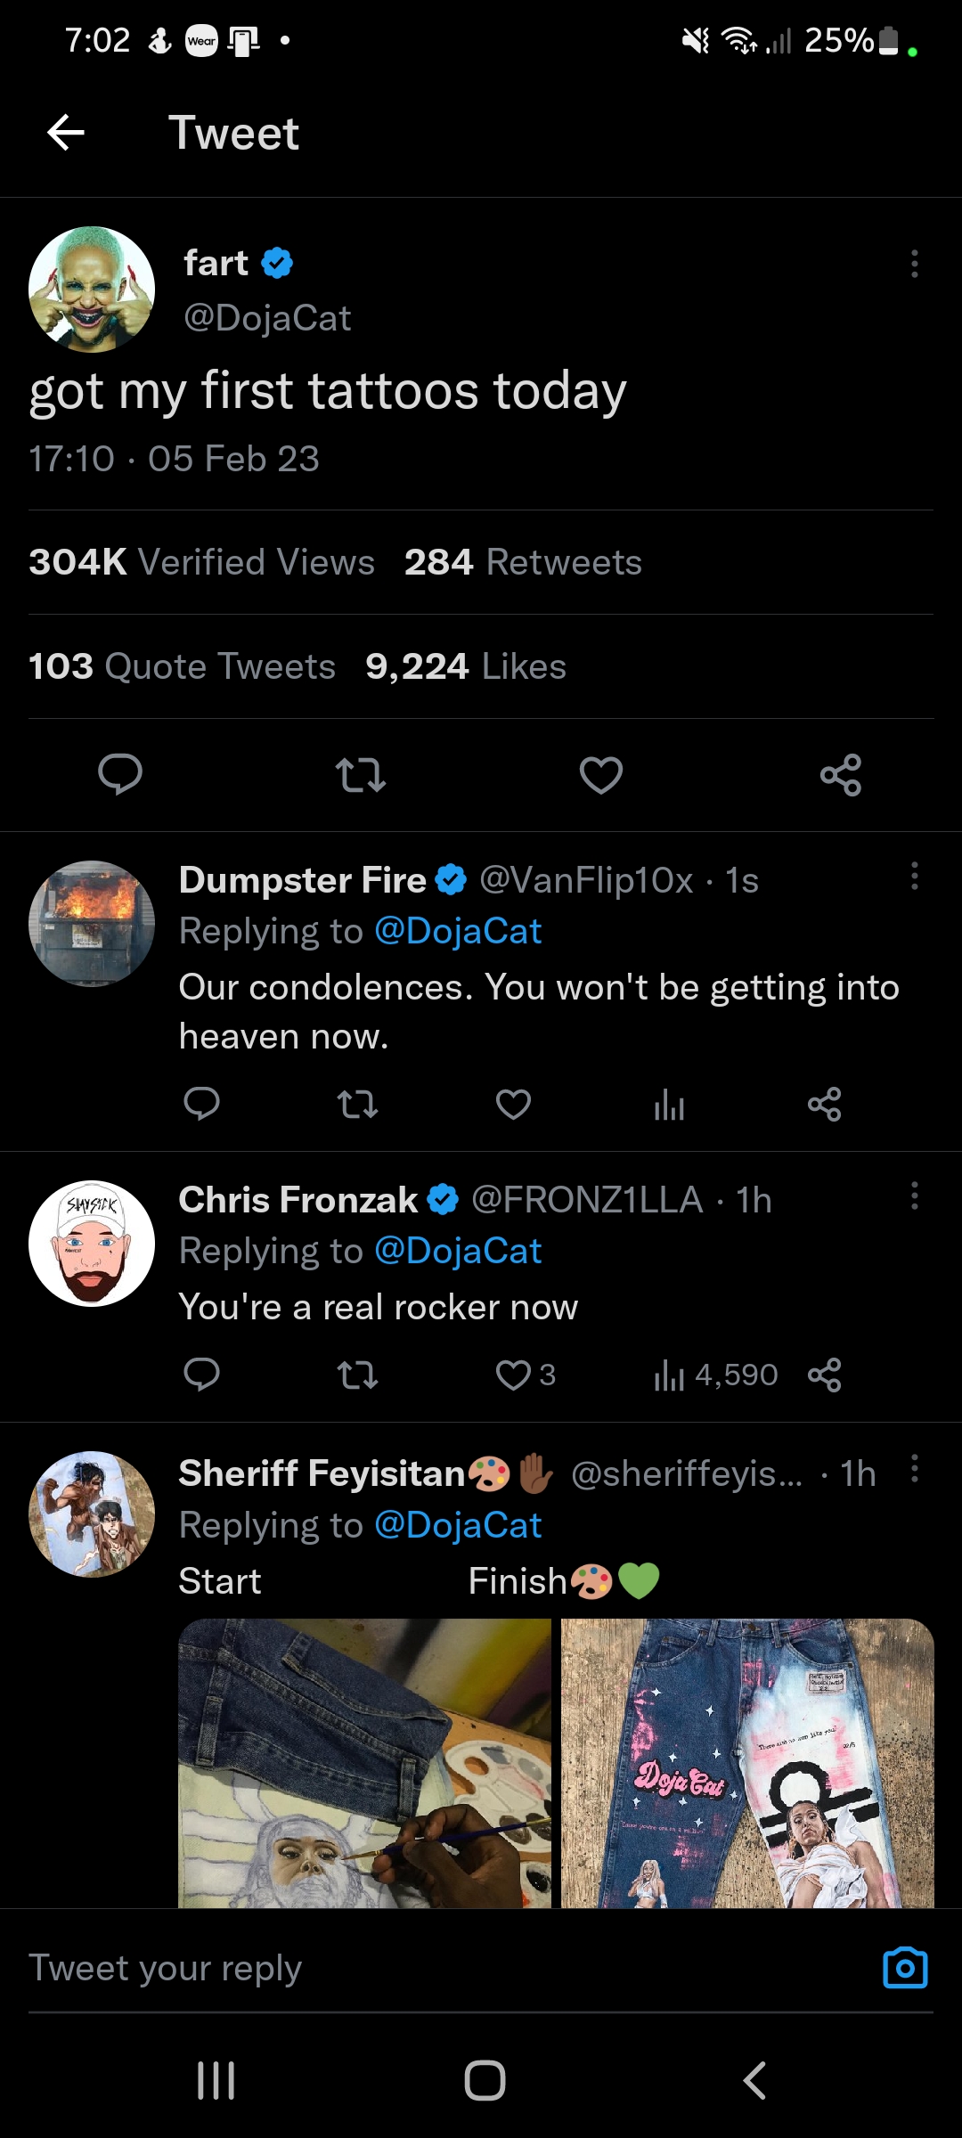Viewport: 962px width, 2138px height.
Task: Open the painted Doja Cat jeans photo
Action: 747,1762
